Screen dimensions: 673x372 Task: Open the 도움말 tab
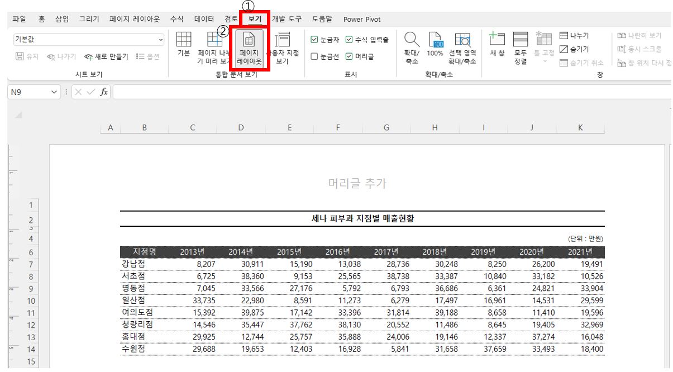(x=322, y=19)
